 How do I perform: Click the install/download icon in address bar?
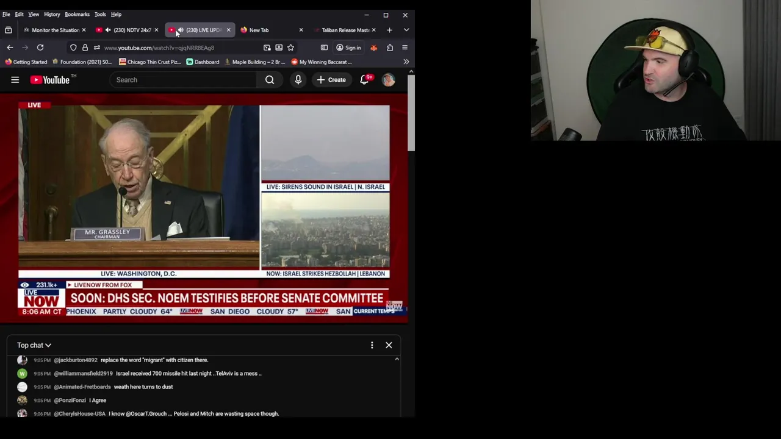[279, 48]
